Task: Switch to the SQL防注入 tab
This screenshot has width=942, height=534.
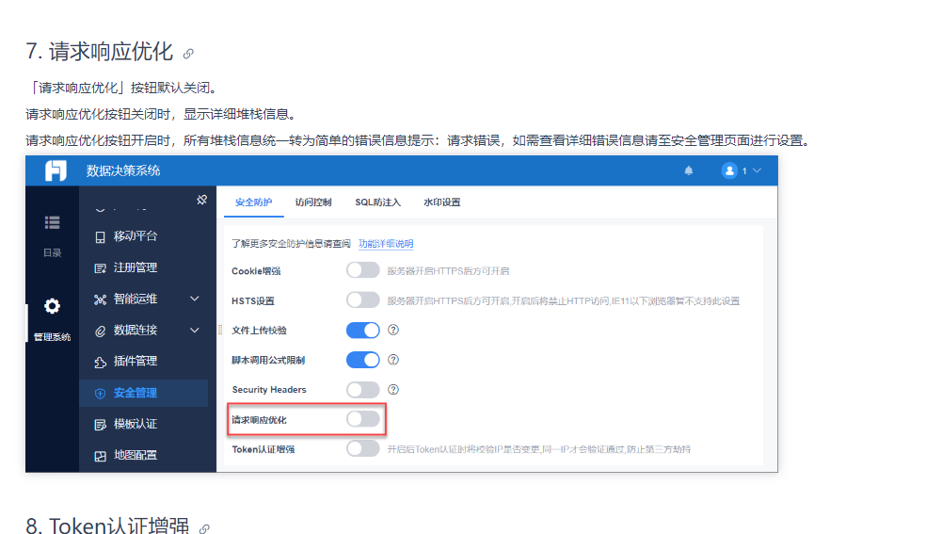Action: pos(378,202)
